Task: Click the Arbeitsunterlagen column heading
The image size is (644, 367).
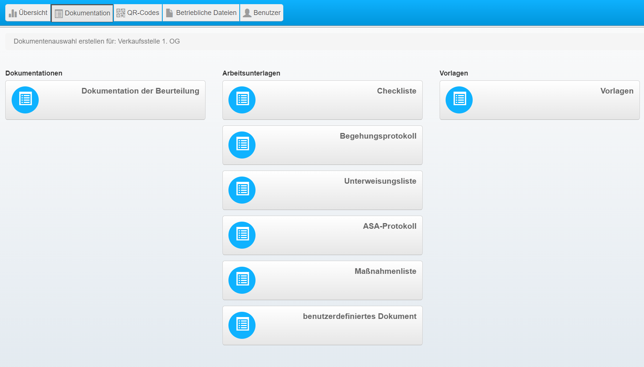Action: pos(251,73)
